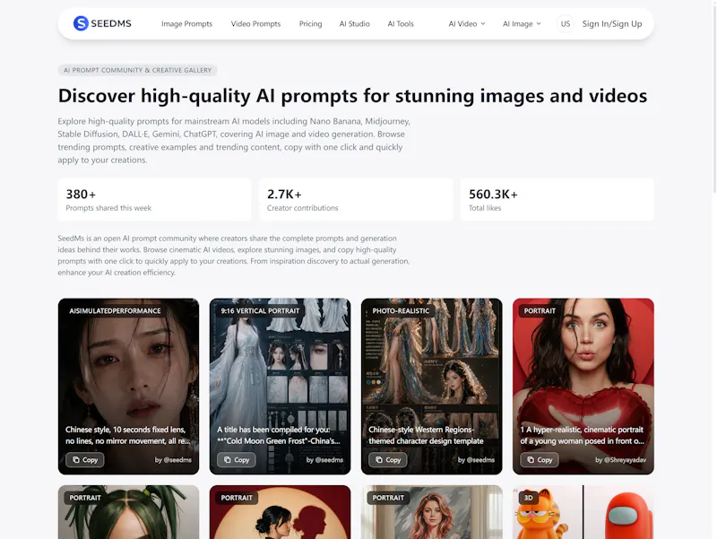This screenshot has width=717, height=539.
Task: Click the 560.3K+ total likes stat
Action: [557, 200]
